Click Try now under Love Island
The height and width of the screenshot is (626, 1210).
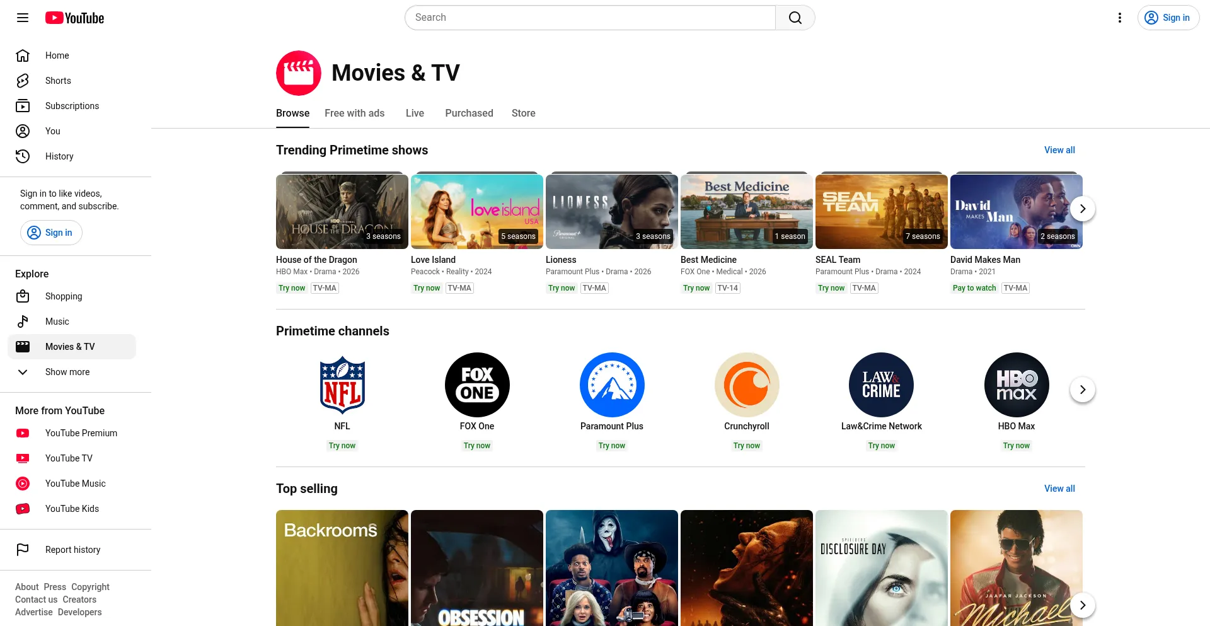coord(427,288)
